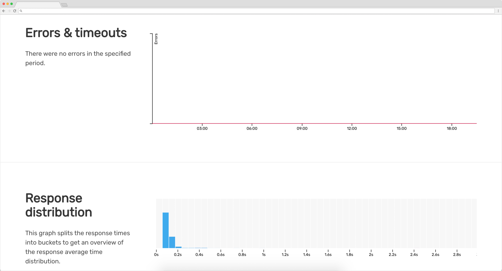
Task: Click the browser forward arrow
Action: (9, 11)
